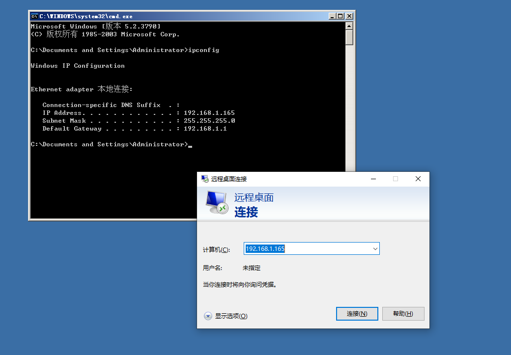Screen dimensions: 511x355
Task: Click the cmd window scroll up arrow
Action: point(349,26)
